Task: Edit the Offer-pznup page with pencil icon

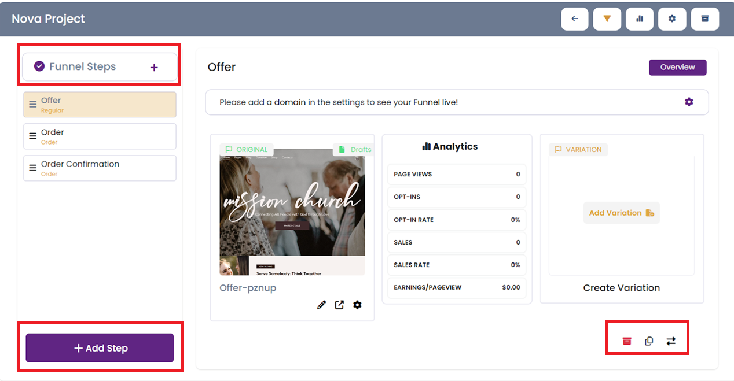Action: (321, 305)
